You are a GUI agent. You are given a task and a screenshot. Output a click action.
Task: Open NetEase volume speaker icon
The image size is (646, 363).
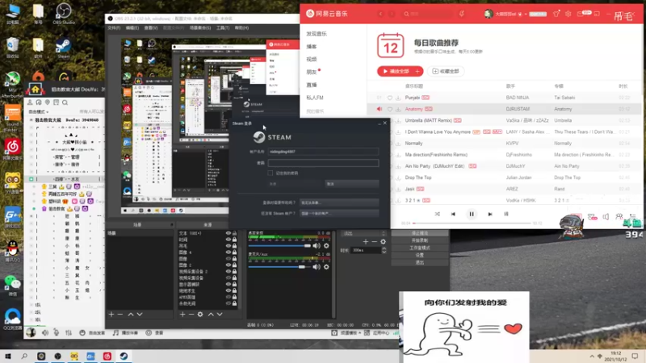point(606,217)
